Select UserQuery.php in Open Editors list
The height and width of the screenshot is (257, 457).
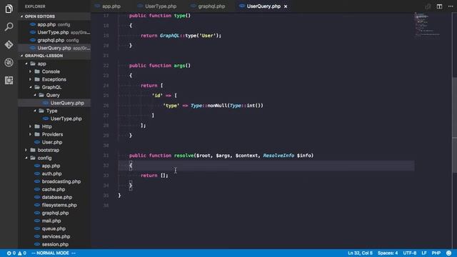click(x=54, y=48)
